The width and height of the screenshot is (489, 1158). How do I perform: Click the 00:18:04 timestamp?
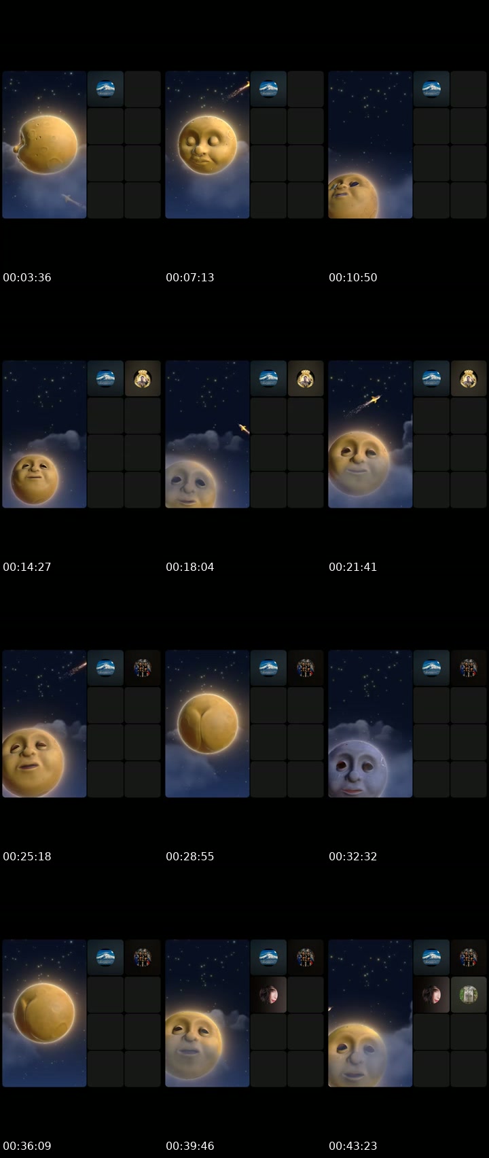(190, 567)
